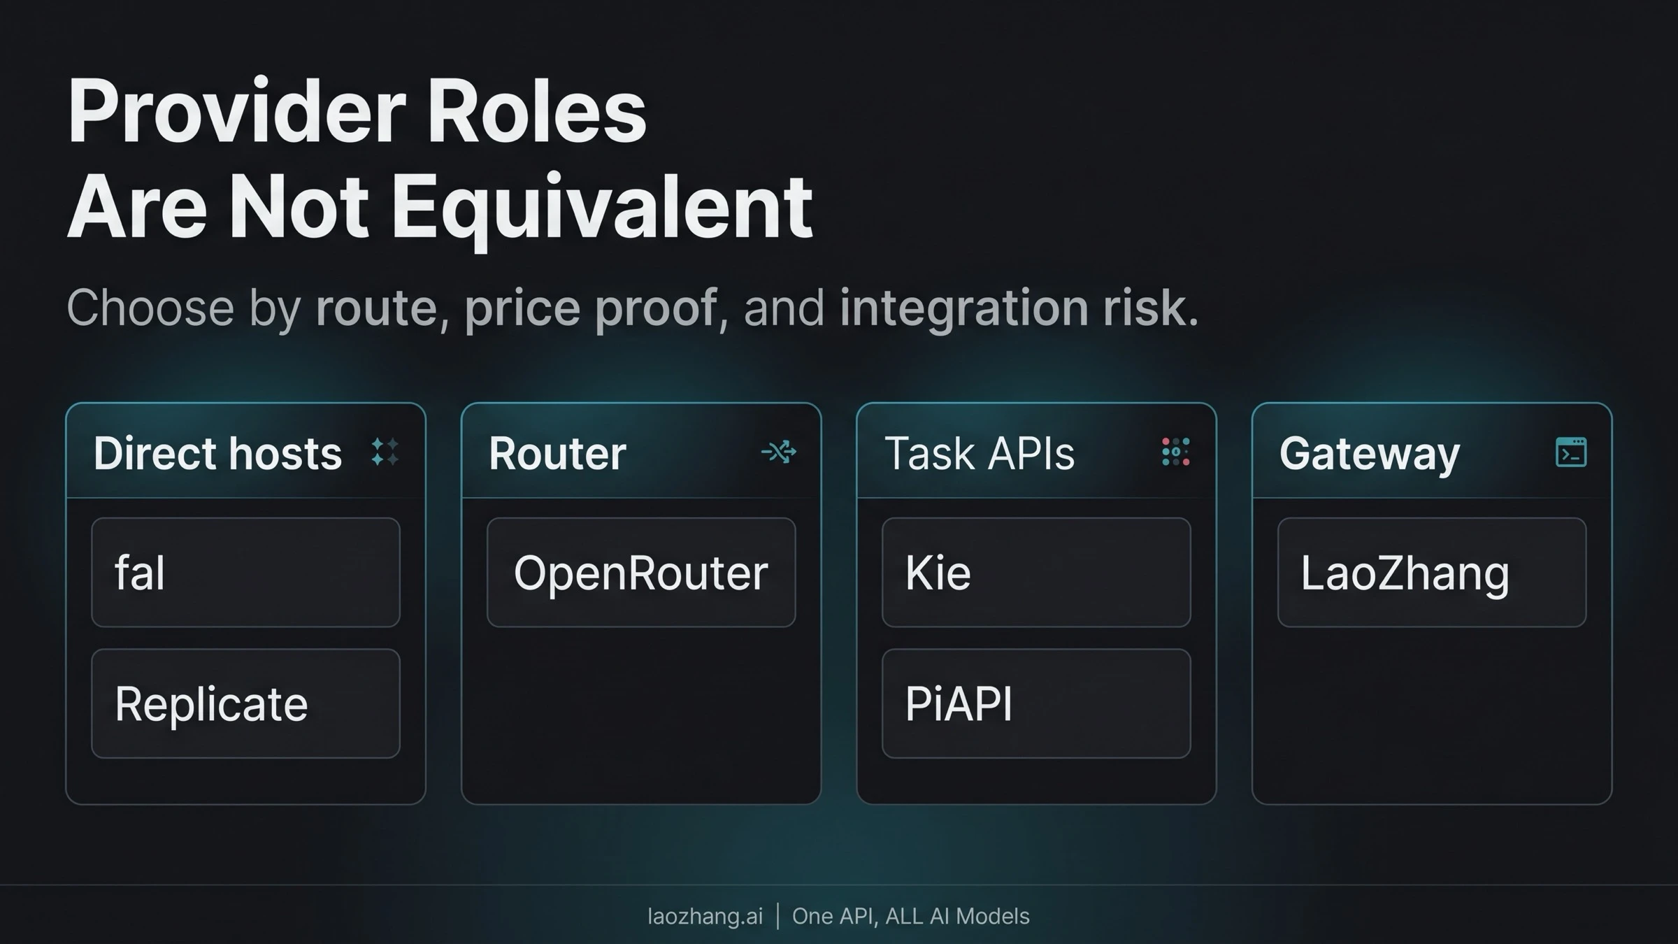Click the Task APIs column header

click(980, 453)
